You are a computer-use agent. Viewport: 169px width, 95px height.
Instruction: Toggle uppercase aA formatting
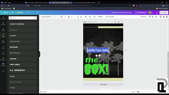[x=81, y=17]
